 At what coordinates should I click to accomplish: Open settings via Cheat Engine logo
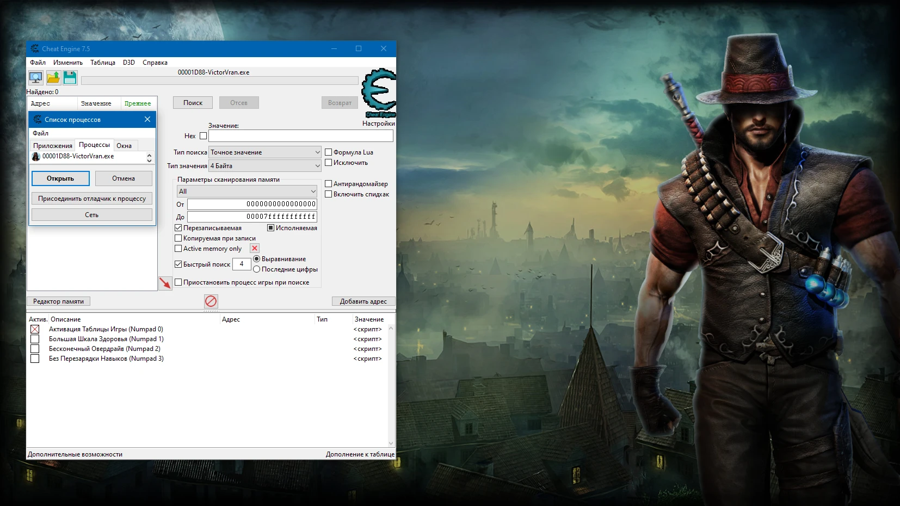tap(378, 92)
